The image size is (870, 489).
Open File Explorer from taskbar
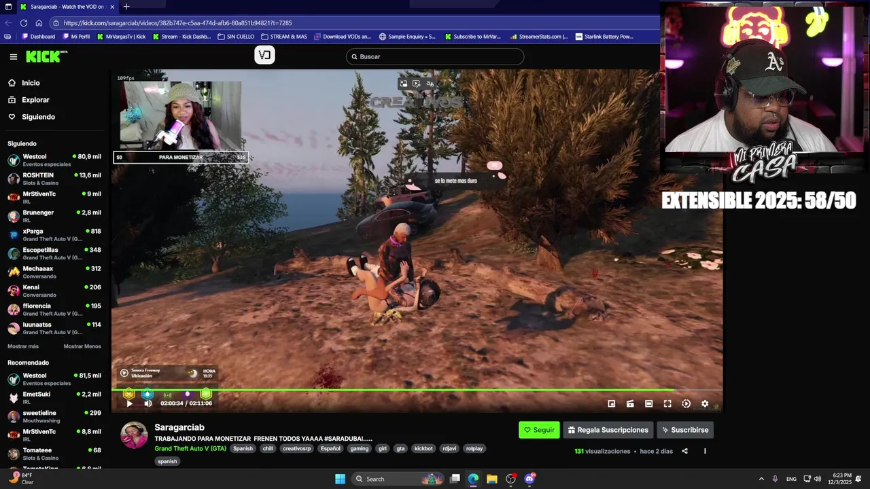click(x=492, y=479)
